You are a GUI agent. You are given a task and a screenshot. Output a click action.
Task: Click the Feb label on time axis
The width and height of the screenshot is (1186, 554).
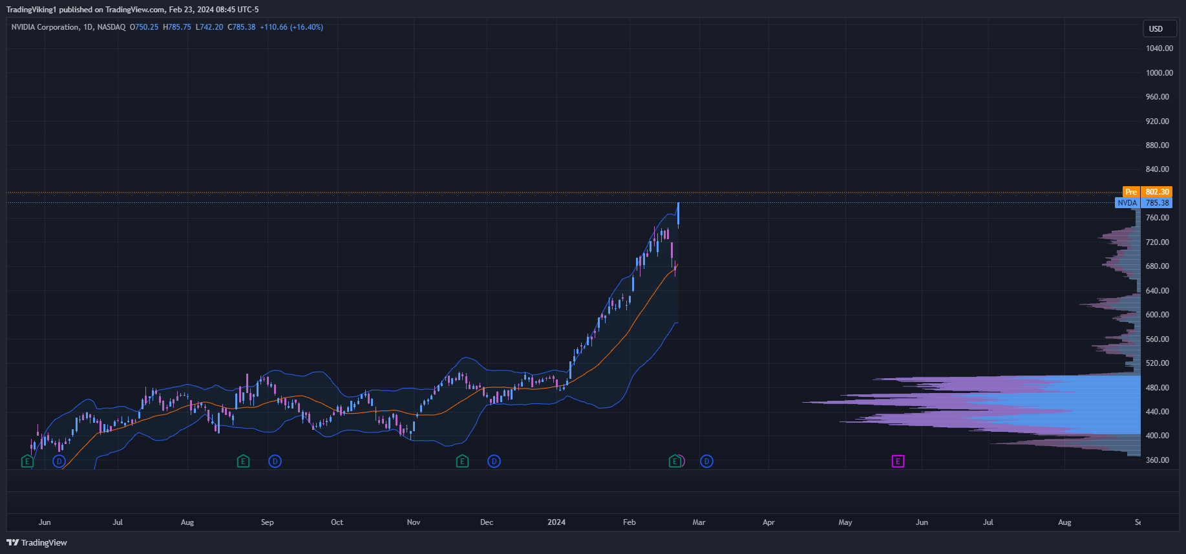630,522
